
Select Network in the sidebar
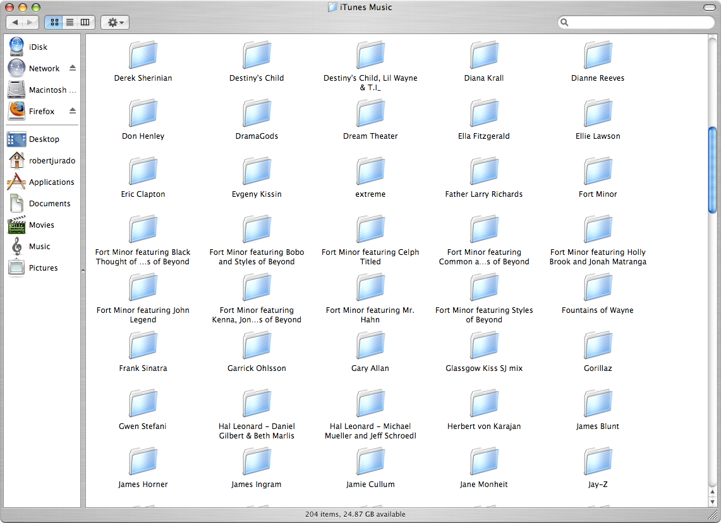[x=34, y=68]
